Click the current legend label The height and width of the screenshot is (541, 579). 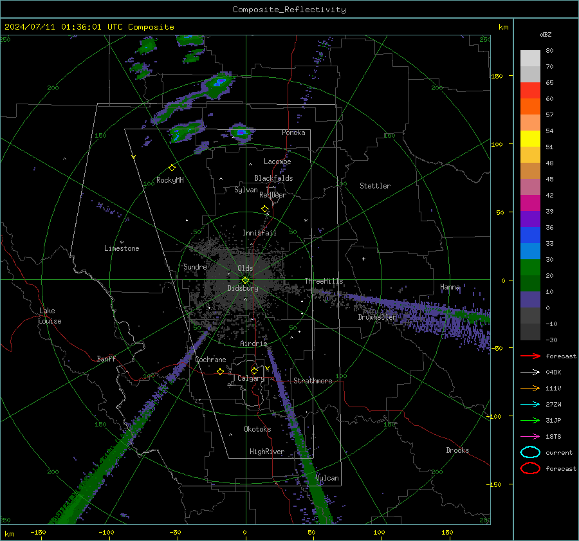[559, 453]
